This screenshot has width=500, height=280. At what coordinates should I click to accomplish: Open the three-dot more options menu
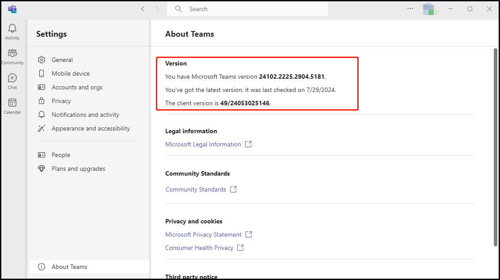[x=410, y=9]
